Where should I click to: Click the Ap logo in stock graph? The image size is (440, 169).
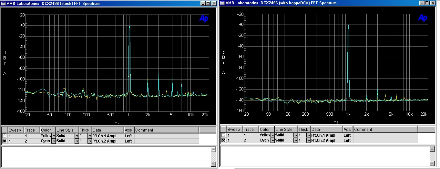pos(204,19)
